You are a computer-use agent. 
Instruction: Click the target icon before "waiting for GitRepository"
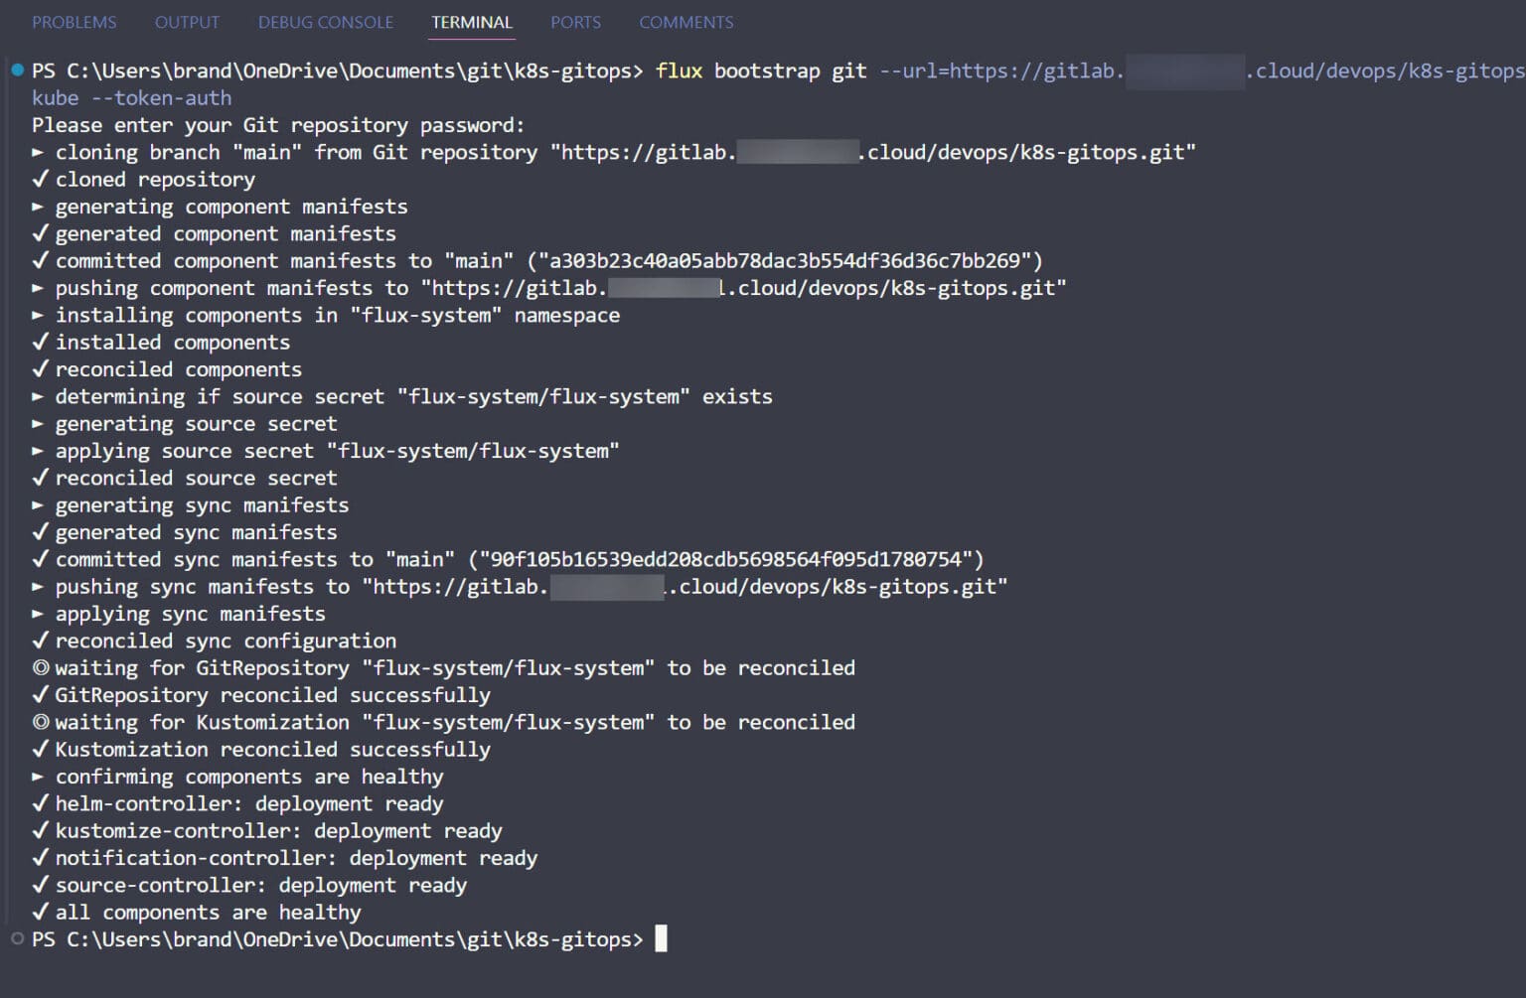[40, 667]
